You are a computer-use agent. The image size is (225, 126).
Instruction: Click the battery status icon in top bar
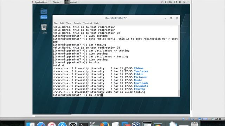pyautogui.click(x=184, y=2)
